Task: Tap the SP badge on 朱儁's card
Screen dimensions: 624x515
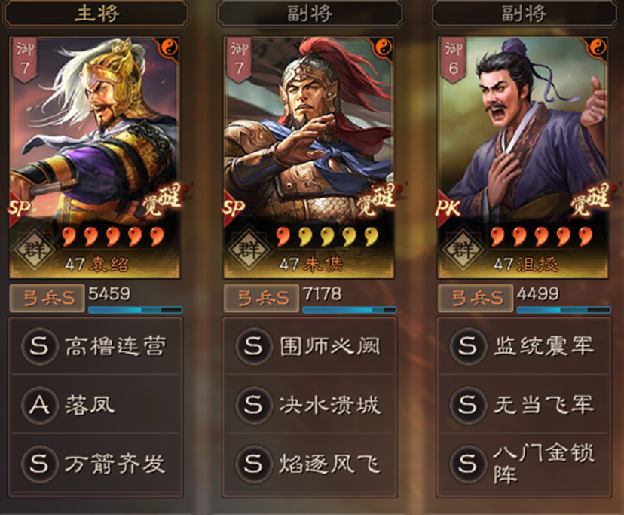Action: click(x=233, y=208)
